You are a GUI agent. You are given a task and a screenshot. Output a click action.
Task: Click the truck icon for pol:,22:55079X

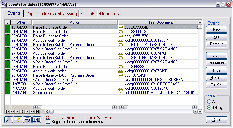pos(121,32)
